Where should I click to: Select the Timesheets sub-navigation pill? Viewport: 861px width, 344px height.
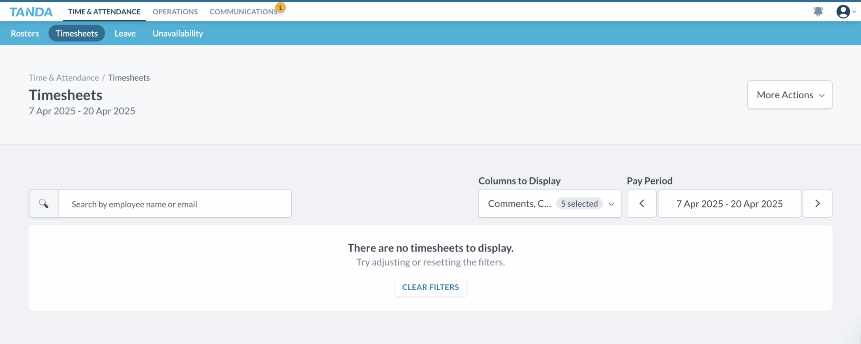pos(77,34)
